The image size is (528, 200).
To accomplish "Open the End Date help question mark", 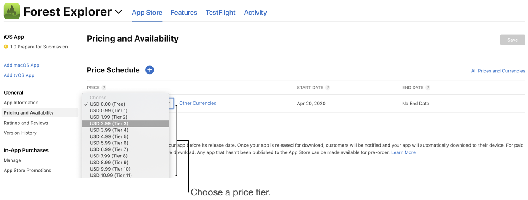I will point(428,88).
